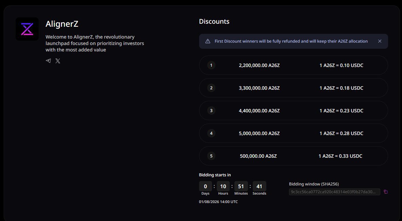Image resolution: width=402 pixels, height=221 pixels.
Task: Open the Telegram icon link
Action: point(48,61)
